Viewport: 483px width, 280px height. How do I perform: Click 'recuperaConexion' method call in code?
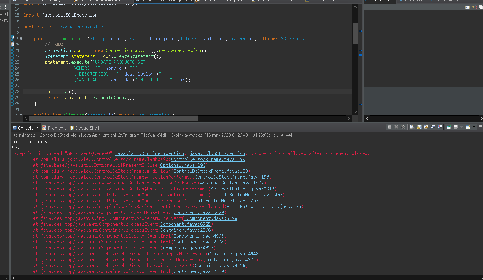click(180, 50)
